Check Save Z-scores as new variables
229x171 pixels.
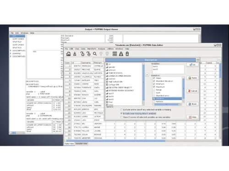point(121,117)
